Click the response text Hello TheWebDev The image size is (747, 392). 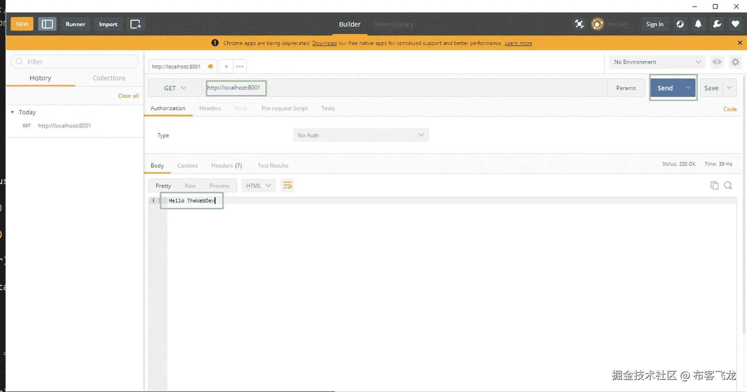(x=192, y=201)
